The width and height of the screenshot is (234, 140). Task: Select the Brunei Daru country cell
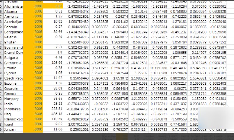(x=13, y=52)
